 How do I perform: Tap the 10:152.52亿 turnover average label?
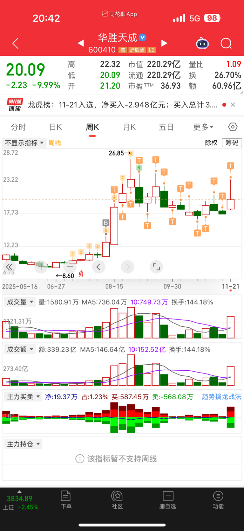pyautogui.click(x=147, y=349)
